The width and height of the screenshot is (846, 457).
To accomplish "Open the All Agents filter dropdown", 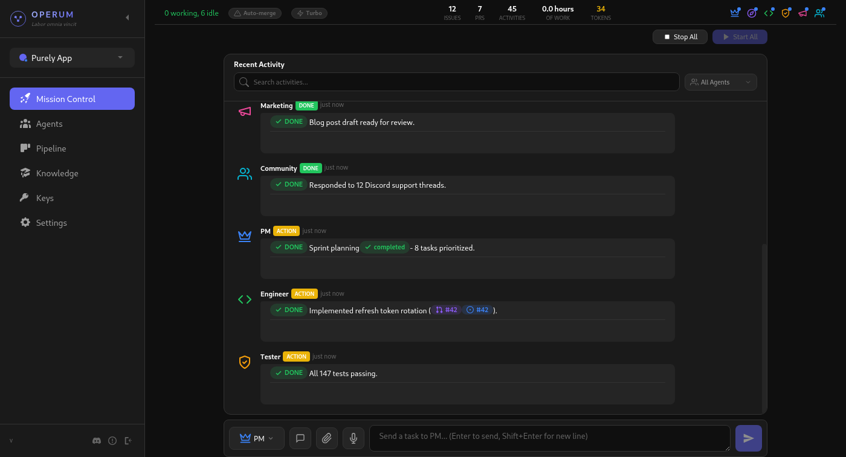I will click(720, 81).
